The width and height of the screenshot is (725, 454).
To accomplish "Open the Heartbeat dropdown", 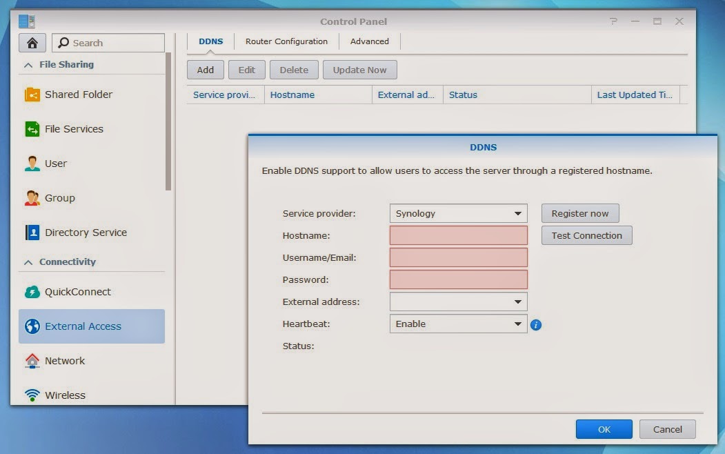I will coord(458,324).
